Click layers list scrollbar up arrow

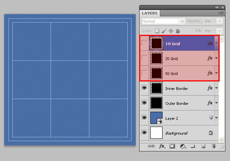(x=222, y=39)
